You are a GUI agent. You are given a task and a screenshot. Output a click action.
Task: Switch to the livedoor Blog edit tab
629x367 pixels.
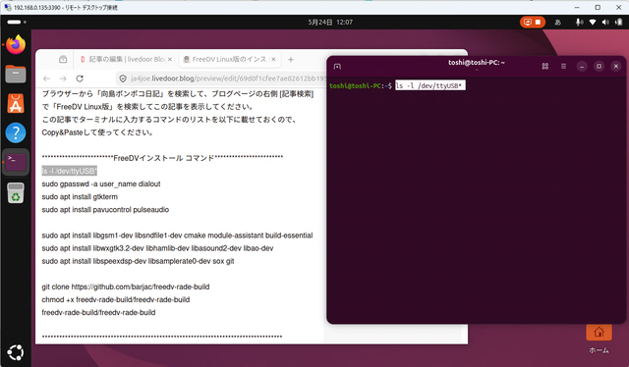[x=127, y=59]
